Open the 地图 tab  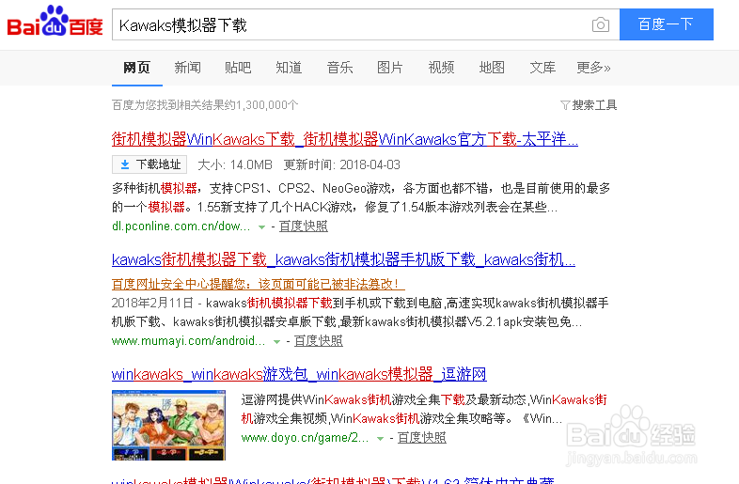tap(492, 68)
